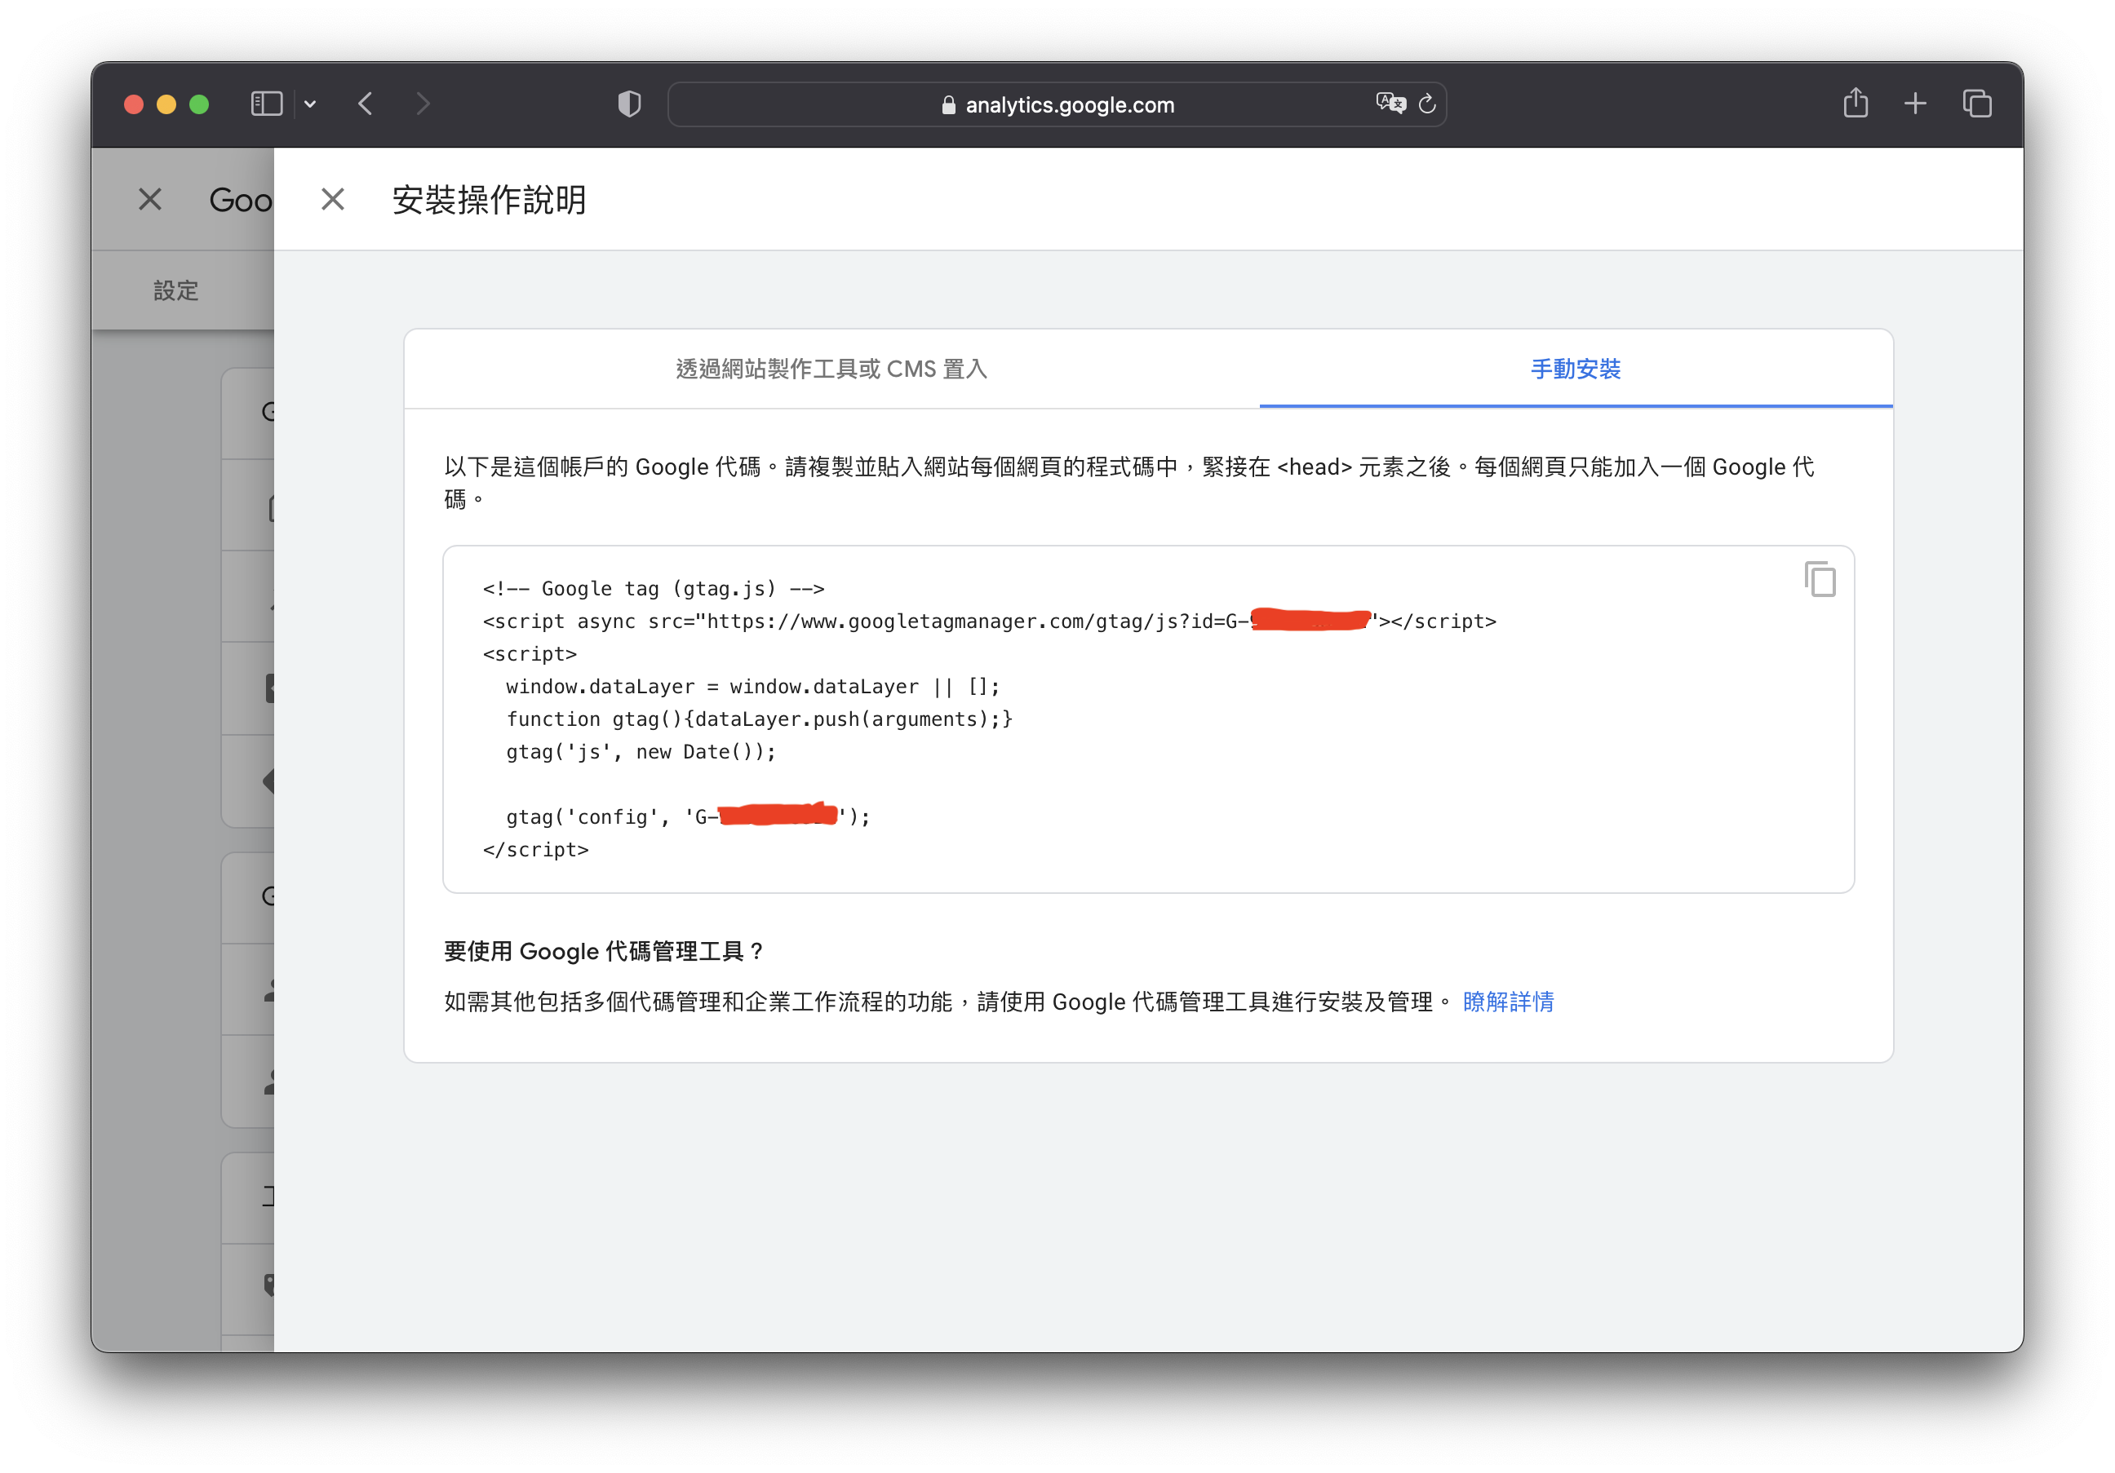Close the background Google settings panel
2115x1473 pixels.
click(x=150, y=199)
